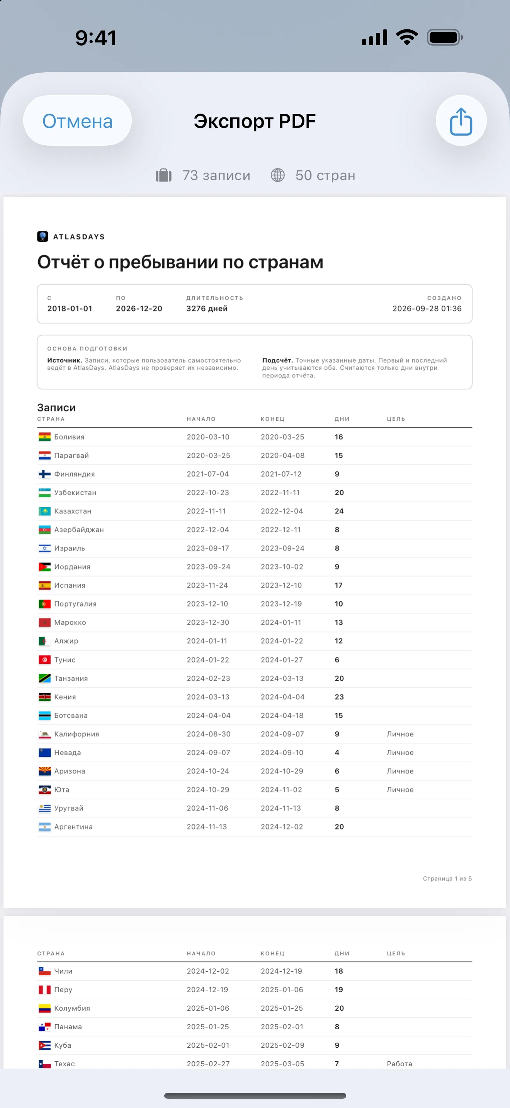Select the Finland flag icon
This screenshot has height=1108, width=510.
45,474
